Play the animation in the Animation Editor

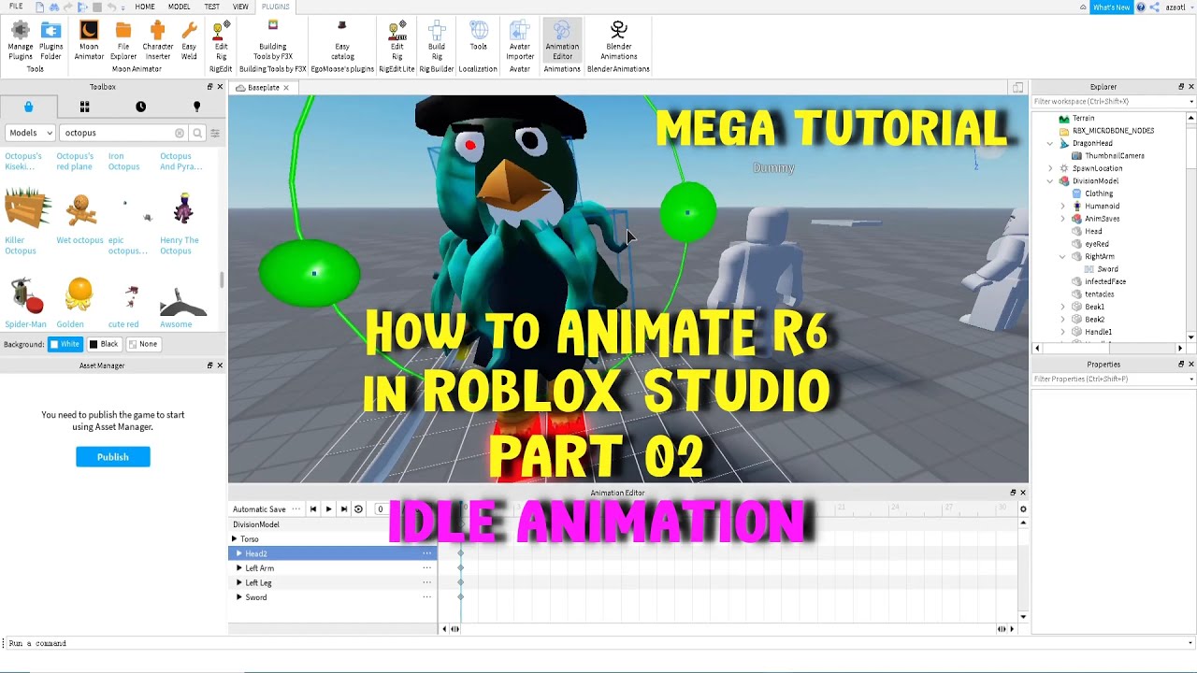tap(328, 509)
